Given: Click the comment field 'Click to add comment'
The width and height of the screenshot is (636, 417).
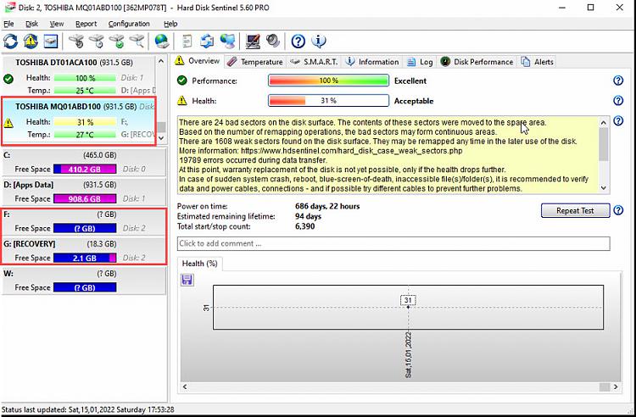Looking at the screenshot, I should point(393,243).
